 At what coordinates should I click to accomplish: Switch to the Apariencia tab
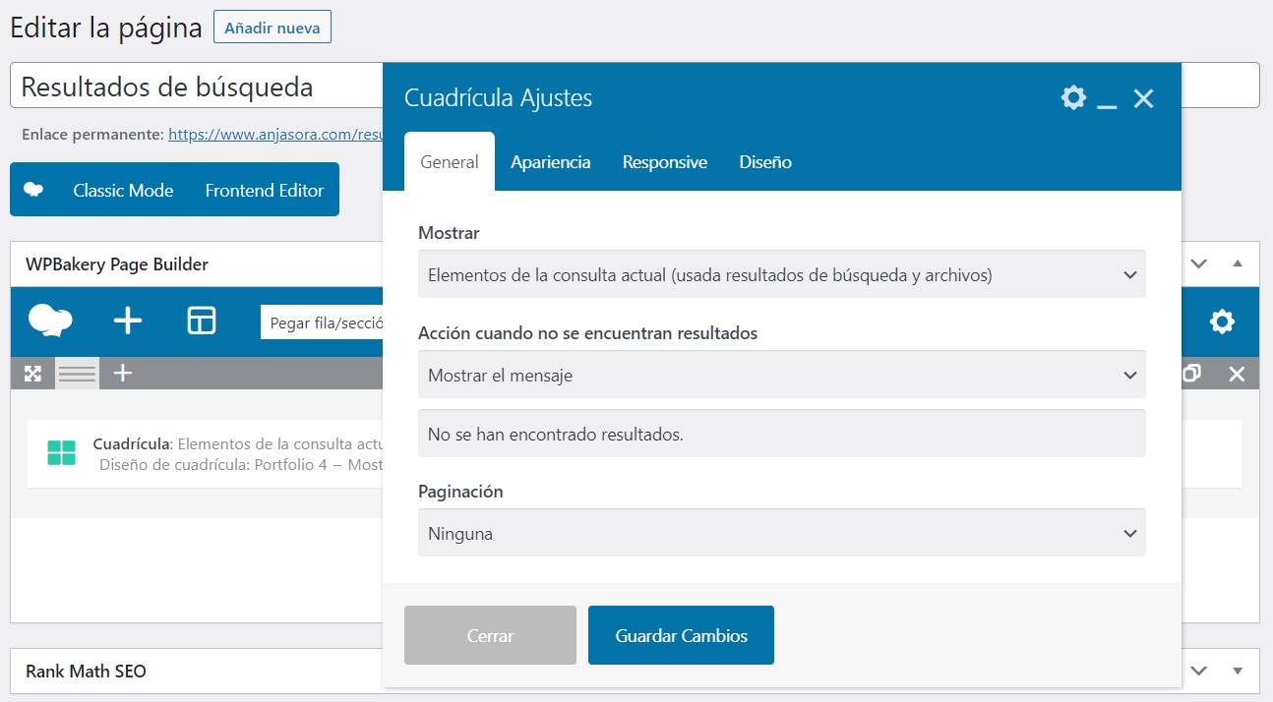[550, 162]
